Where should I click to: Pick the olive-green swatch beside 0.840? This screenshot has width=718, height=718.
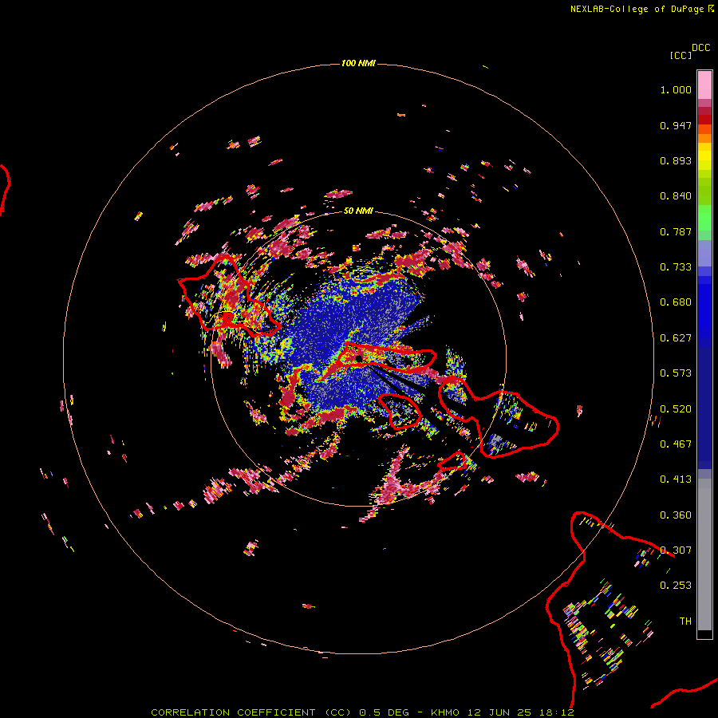coord(704,191)
